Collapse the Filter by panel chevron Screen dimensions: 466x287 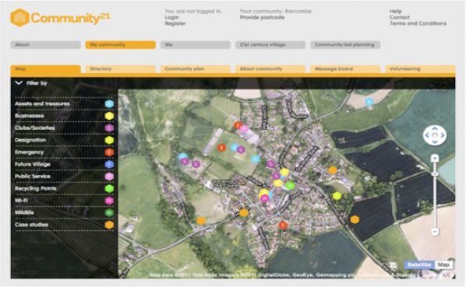coord(19,83)
